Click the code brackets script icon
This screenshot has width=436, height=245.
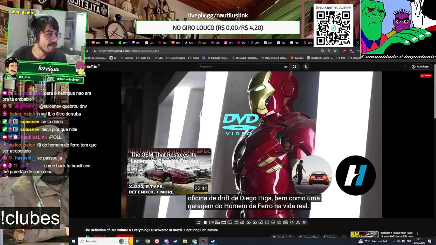coord(292,222)
